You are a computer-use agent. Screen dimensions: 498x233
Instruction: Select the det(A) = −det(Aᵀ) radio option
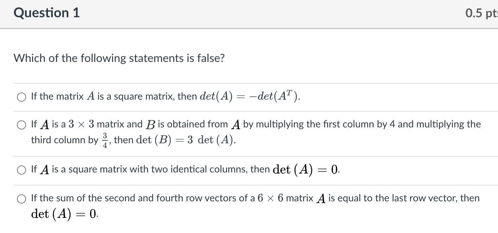pos(21,97)
